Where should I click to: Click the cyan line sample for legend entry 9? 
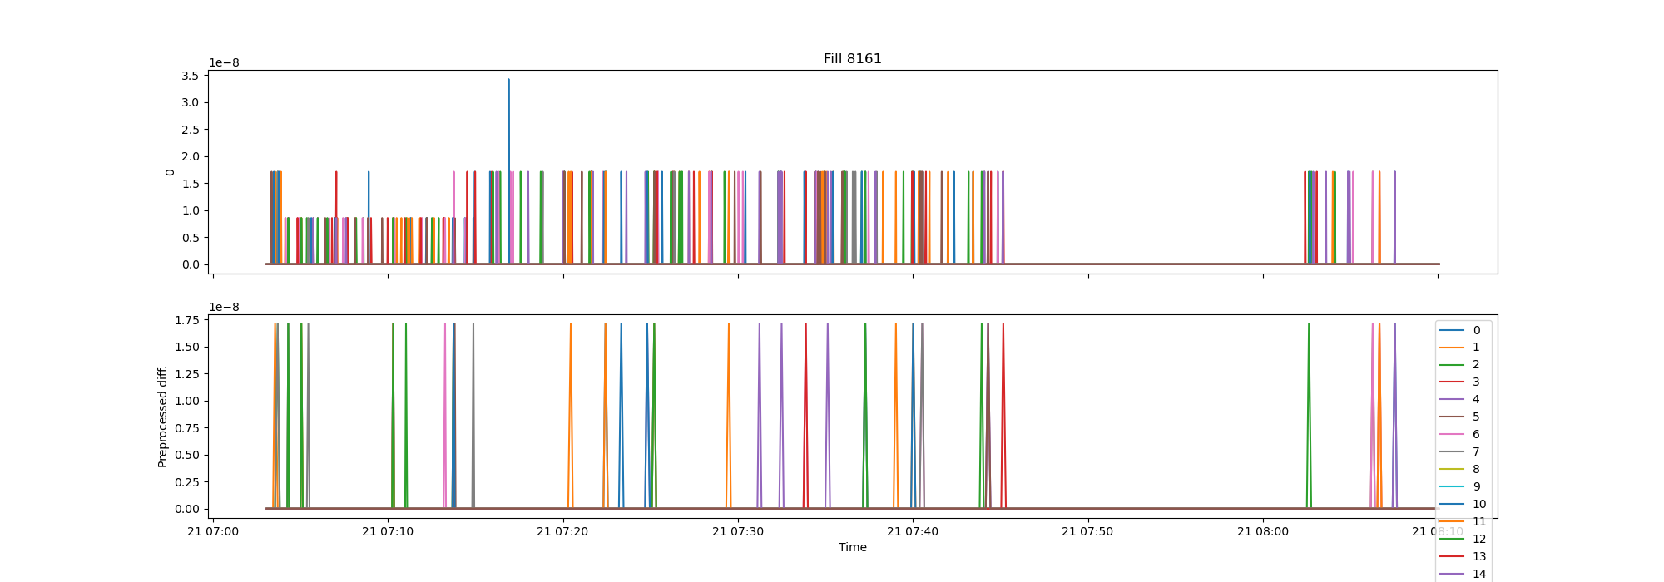1451,487
